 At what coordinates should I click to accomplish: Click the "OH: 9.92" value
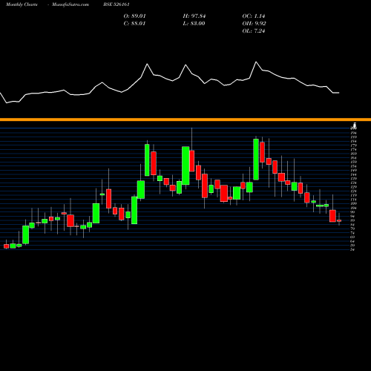254,24
